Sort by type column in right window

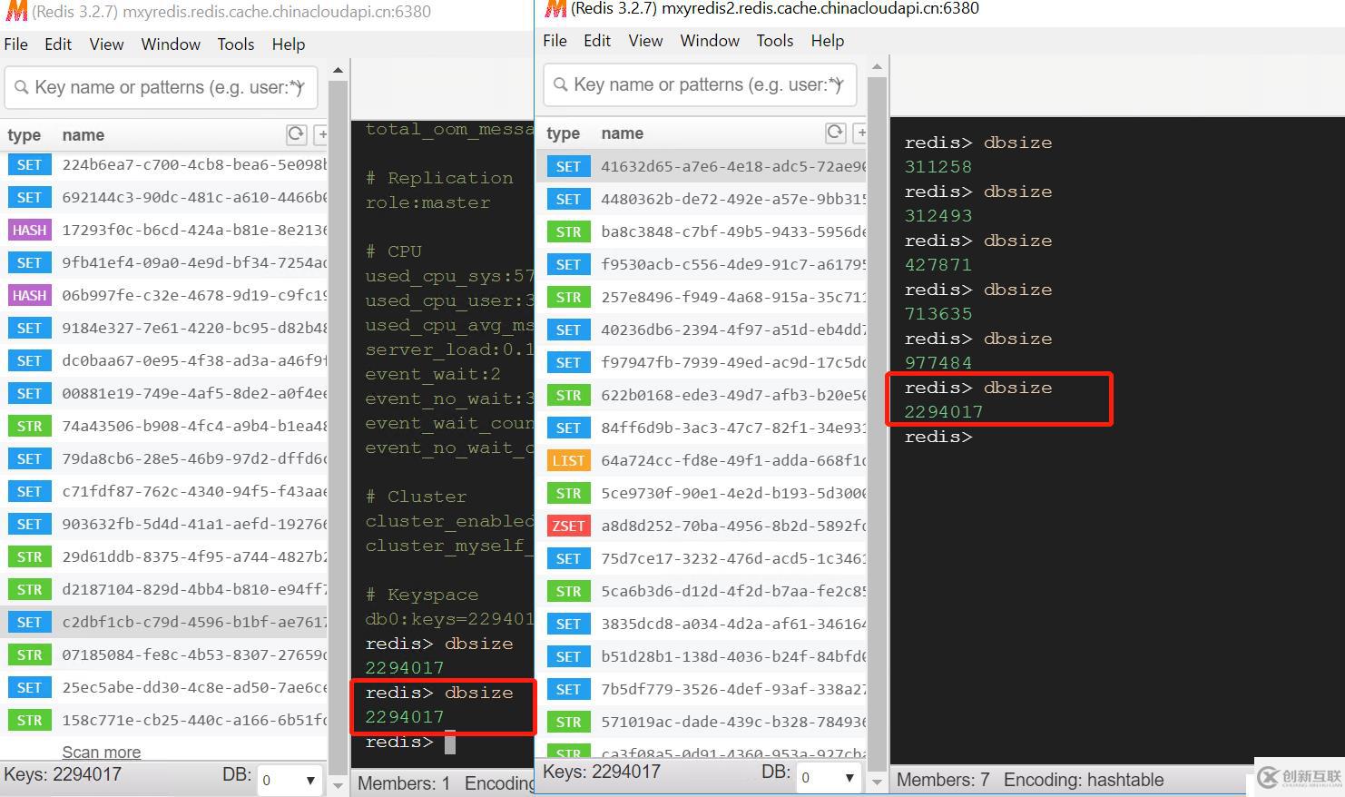coord(564,133)
